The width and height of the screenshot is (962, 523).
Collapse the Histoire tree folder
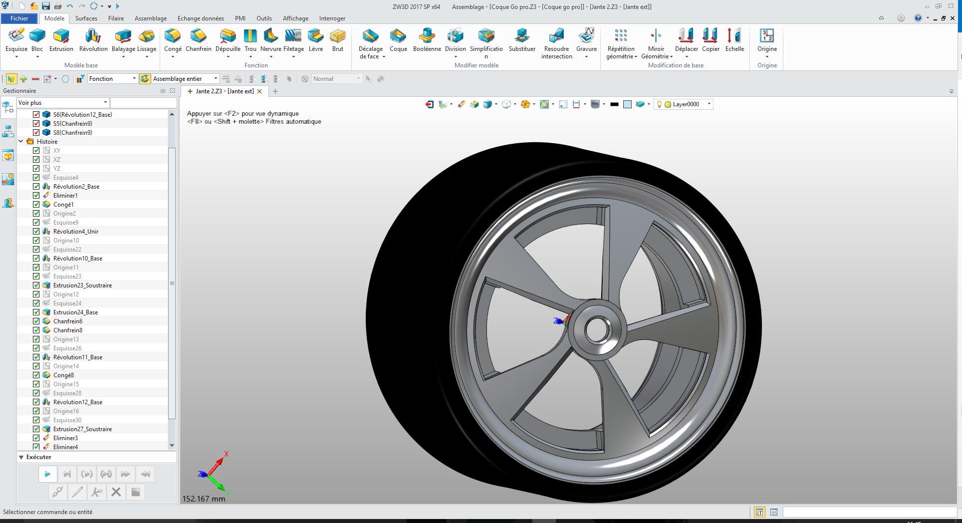coord(21,142)
